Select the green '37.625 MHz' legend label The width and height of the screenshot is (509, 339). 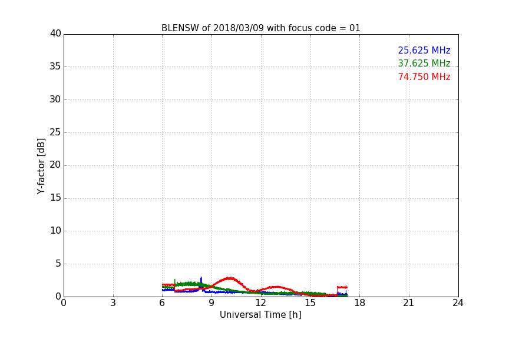424,63
